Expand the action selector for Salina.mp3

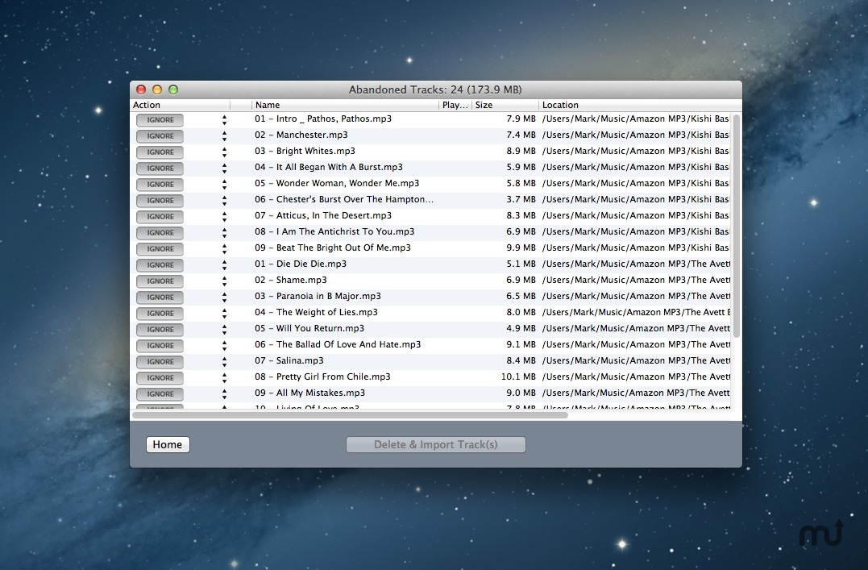pyautogui.click(x=224, y=361)
